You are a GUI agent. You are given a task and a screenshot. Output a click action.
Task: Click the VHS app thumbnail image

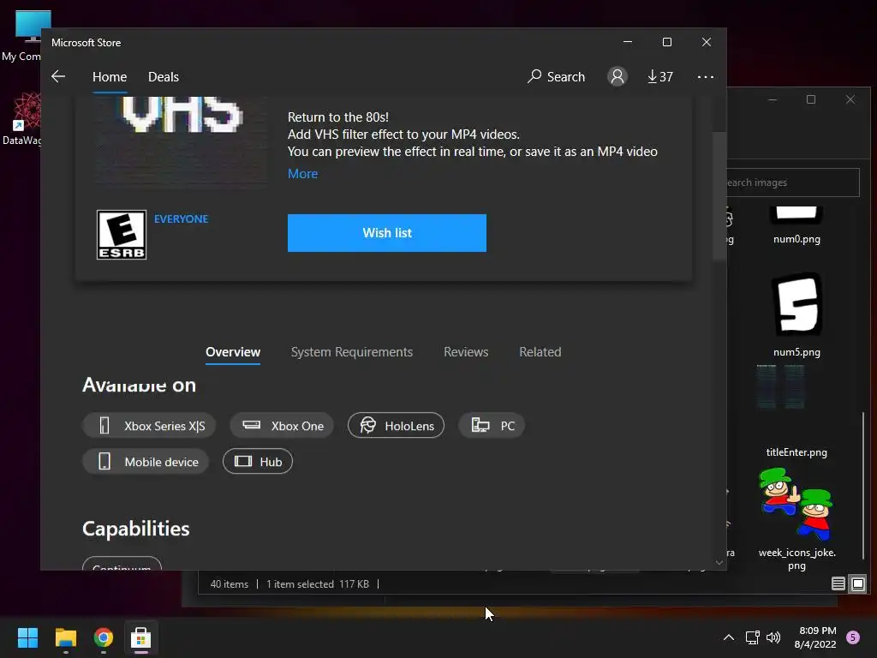tap(182, 141)
